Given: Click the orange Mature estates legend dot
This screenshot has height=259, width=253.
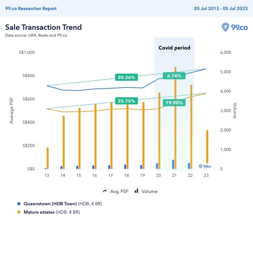Looking at the screenshot, I should tap(19, 212).
